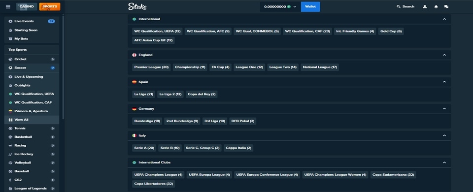
Task: Open Premier League (20)
Action: click(151, 67)
